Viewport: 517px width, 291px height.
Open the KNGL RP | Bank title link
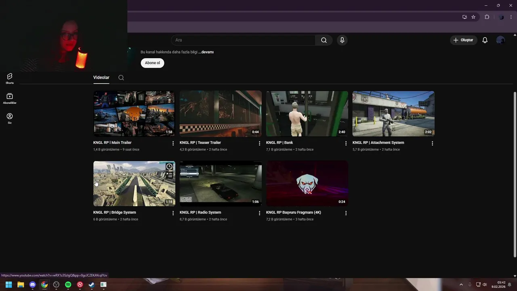[x=280, y=143]
